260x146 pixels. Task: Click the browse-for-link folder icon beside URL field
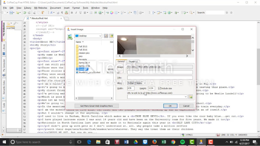(191, 97)
